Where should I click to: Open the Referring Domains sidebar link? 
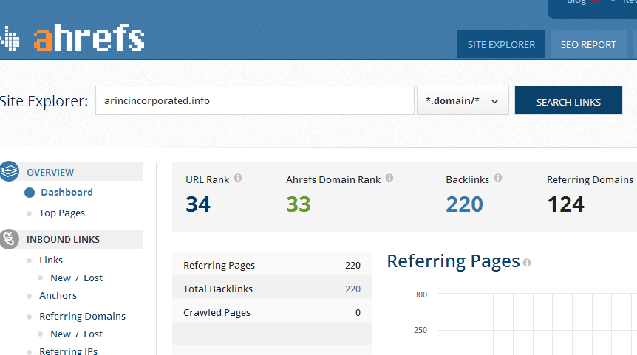click(x=82, y=316)
